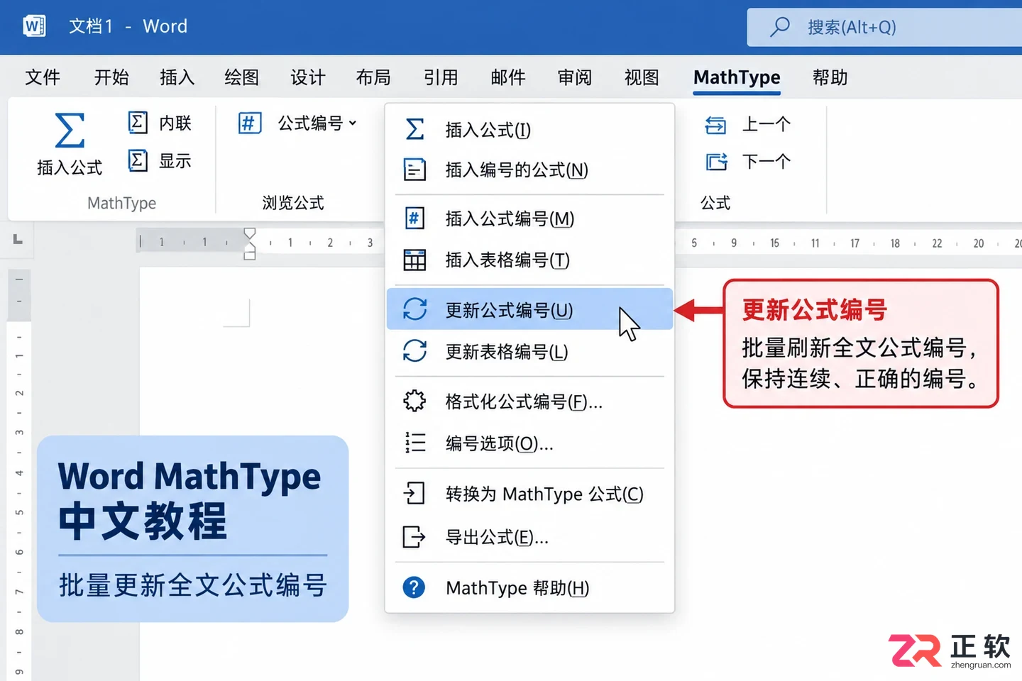The image size is (1022, 681).
Task: Select 转换为 MathType 公式(C) entry
Action: point(529,494)
